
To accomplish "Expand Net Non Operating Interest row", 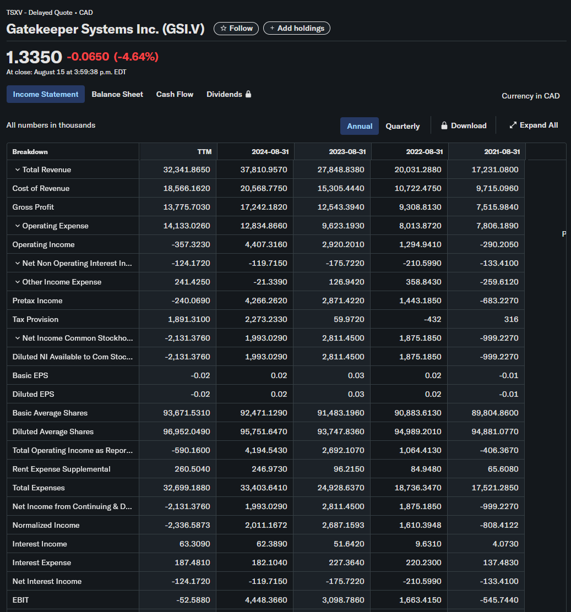I will (18, 264).
